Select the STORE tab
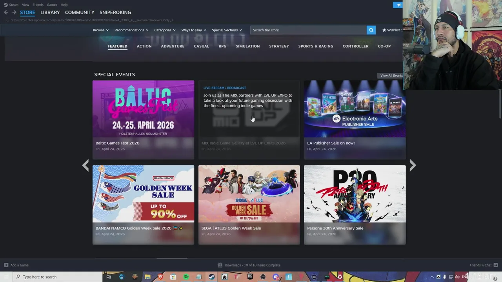Screen dimensions: 502x282 tap(27, 13)
